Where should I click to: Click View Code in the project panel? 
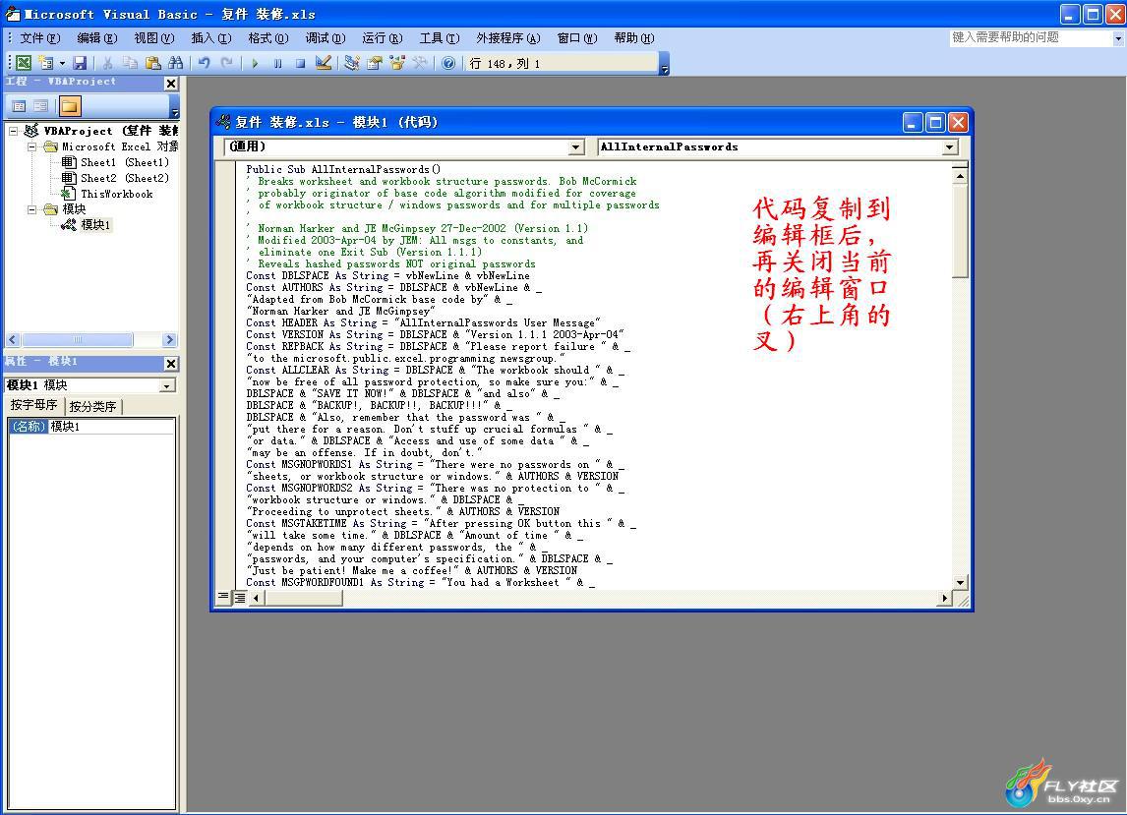pyautogui.click(x=19, y=106)
